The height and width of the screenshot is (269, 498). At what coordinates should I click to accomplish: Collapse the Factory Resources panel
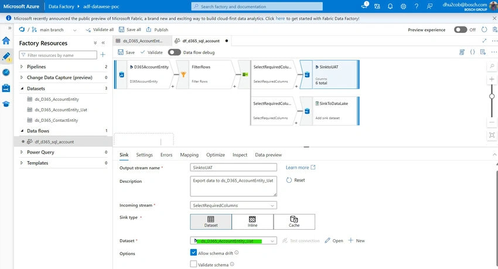pos(103,43)
